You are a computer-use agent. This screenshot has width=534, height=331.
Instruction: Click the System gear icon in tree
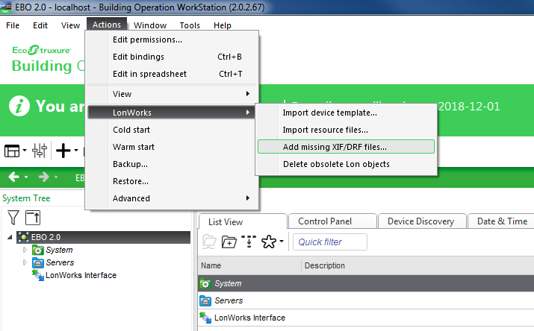(37, 250)
